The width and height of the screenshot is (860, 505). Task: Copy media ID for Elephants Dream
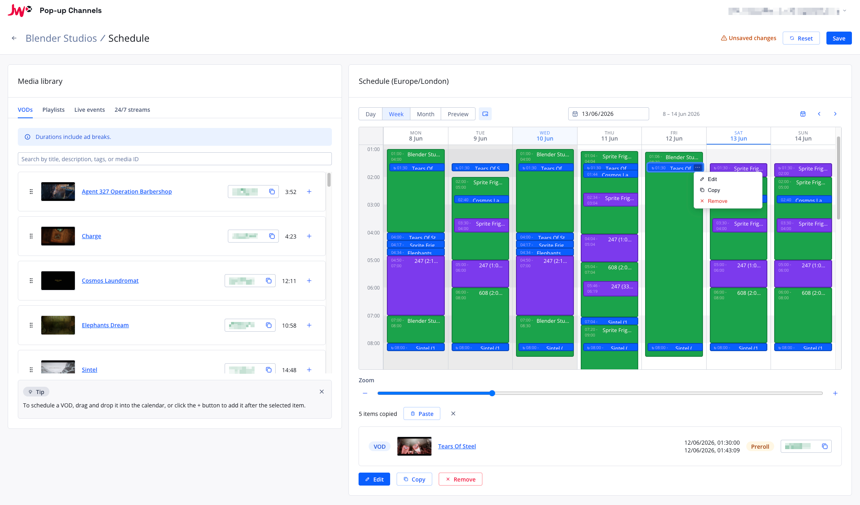point(269,325)
